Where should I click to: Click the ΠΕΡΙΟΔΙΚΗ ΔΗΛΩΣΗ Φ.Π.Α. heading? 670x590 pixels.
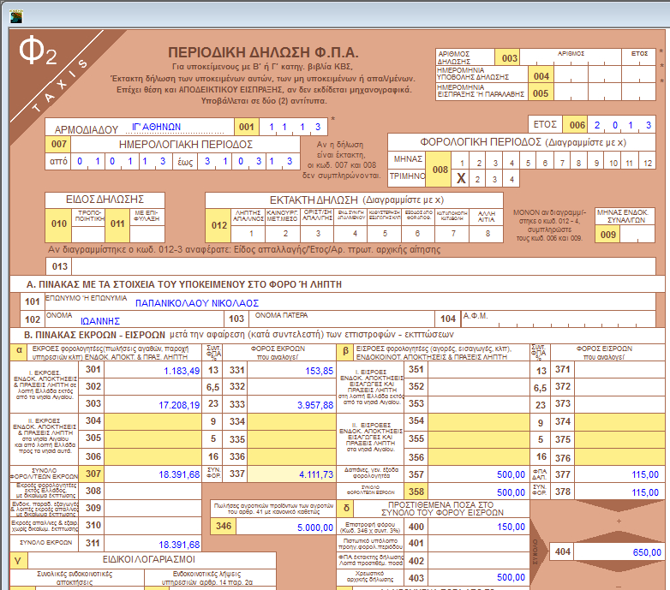263,52
